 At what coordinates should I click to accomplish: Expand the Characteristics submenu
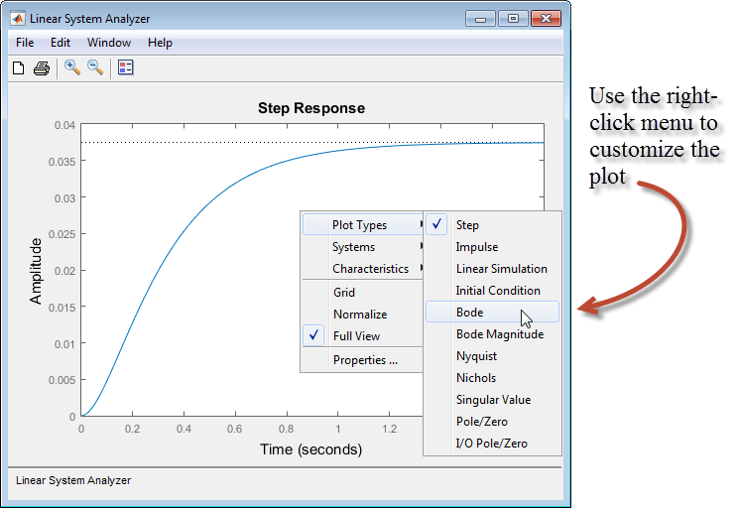363,268
